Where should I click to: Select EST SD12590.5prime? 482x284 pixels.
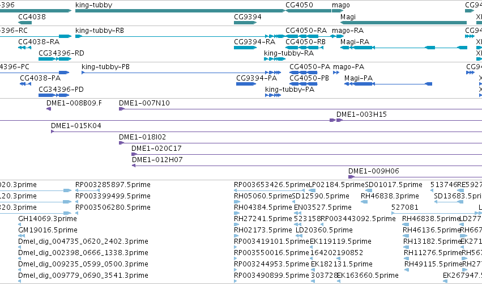(x=294, y=202)
